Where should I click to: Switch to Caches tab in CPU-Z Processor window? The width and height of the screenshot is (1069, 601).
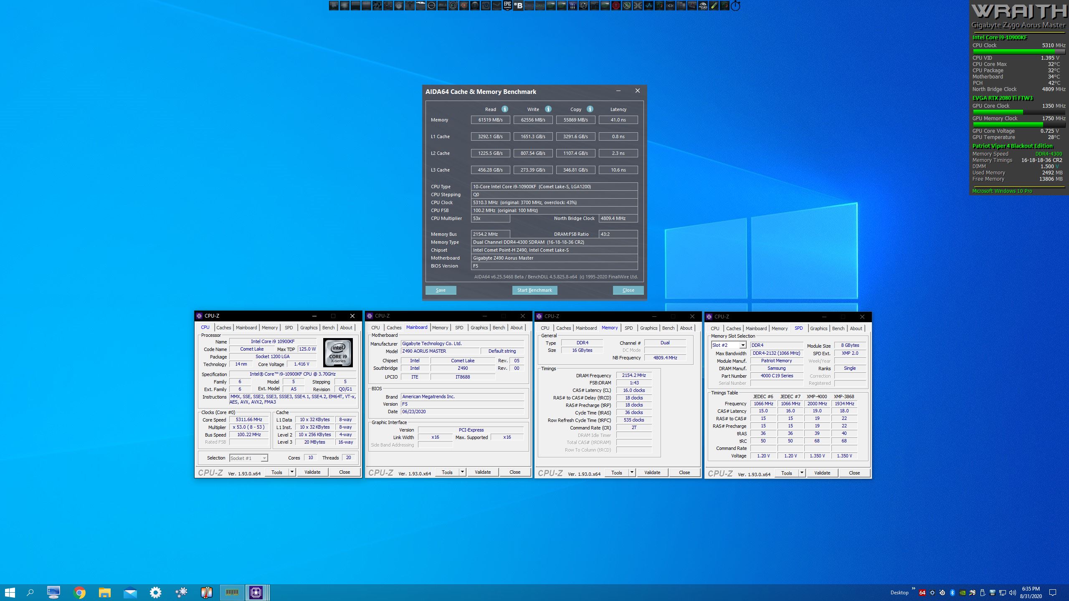click(223, 328)
